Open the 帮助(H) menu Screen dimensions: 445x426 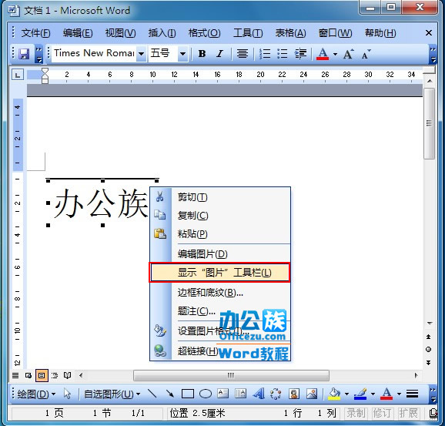tap(380, 33)
